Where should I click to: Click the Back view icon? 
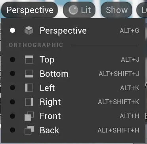pos(29,130)
